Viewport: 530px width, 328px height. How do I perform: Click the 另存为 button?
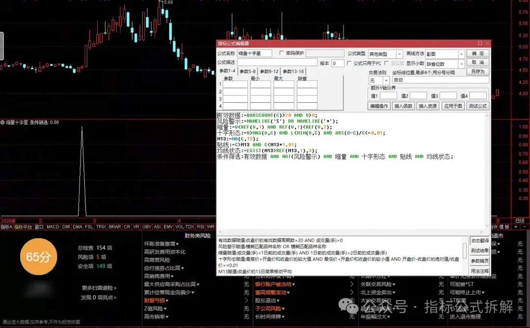click(477, 72)
